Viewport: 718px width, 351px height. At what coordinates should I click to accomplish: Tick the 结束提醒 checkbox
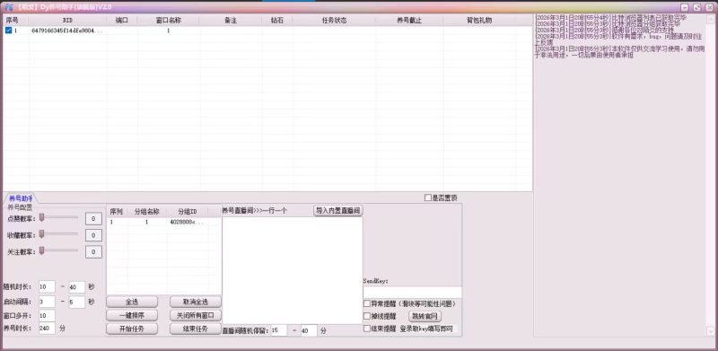pos(367,329)
